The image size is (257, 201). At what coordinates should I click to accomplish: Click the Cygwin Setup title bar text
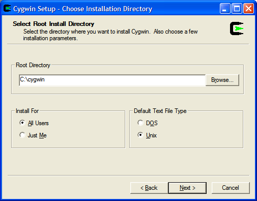tap(82, 9)
